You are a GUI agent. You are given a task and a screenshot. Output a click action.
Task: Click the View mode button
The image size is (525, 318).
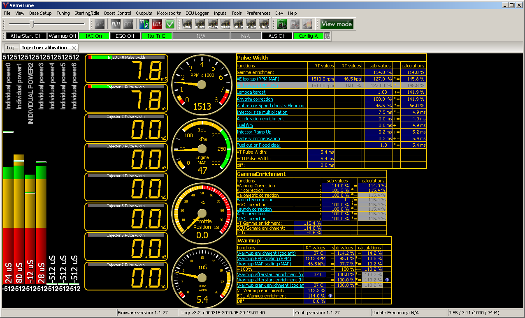(337, 24)
